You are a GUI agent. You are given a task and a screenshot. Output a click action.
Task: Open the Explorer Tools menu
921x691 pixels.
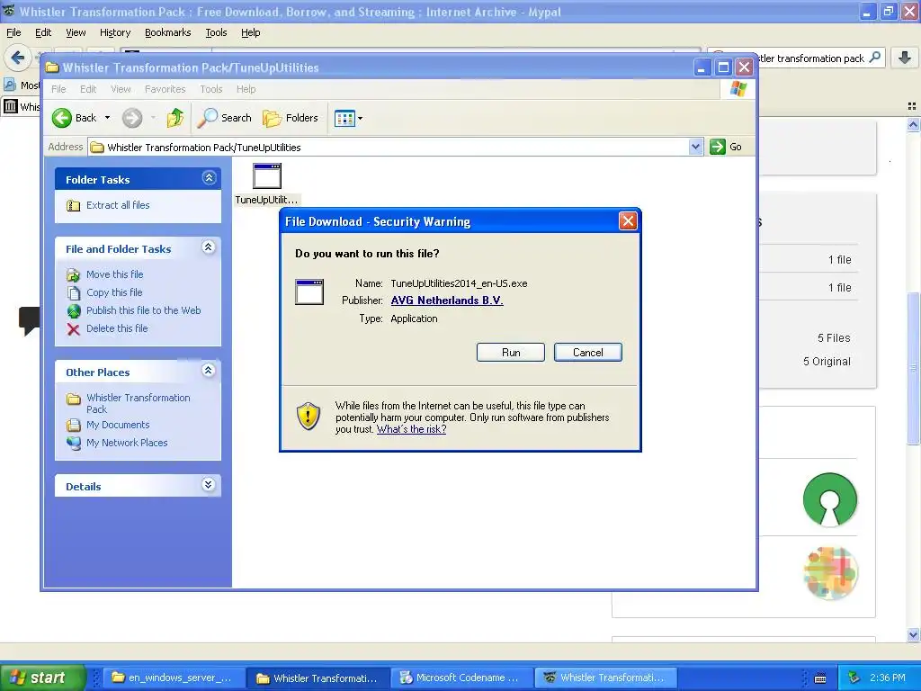[x=210, y=89]
